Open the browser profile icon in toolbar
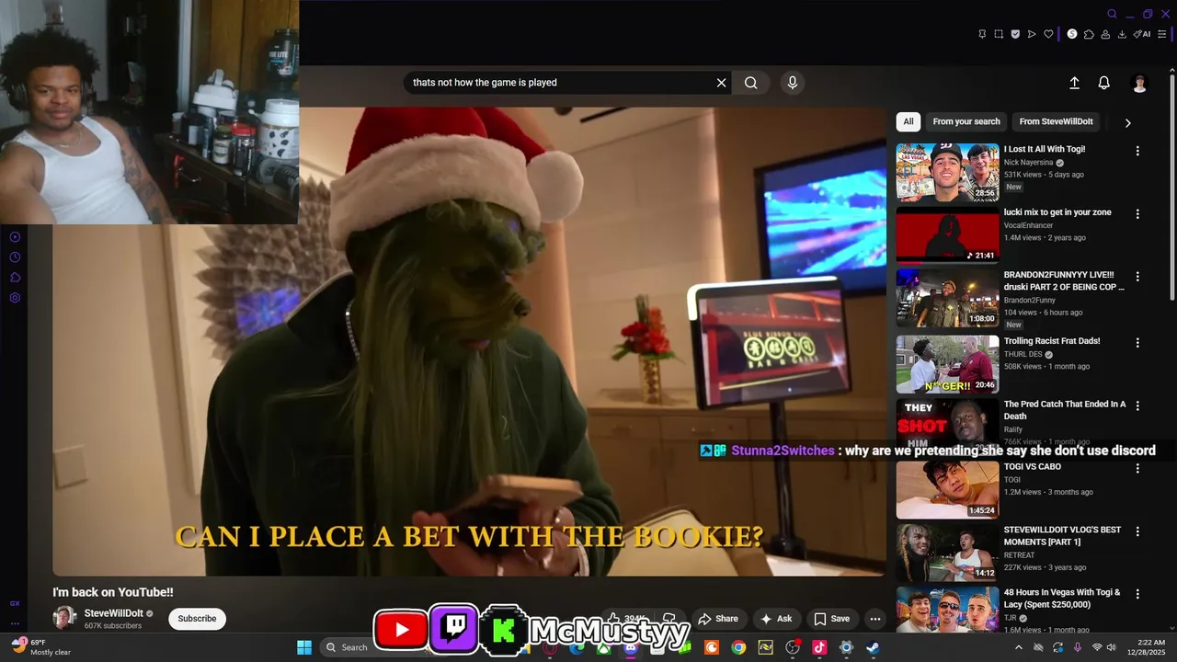Screen dimensions: 1177x662 click(1105, 34)
